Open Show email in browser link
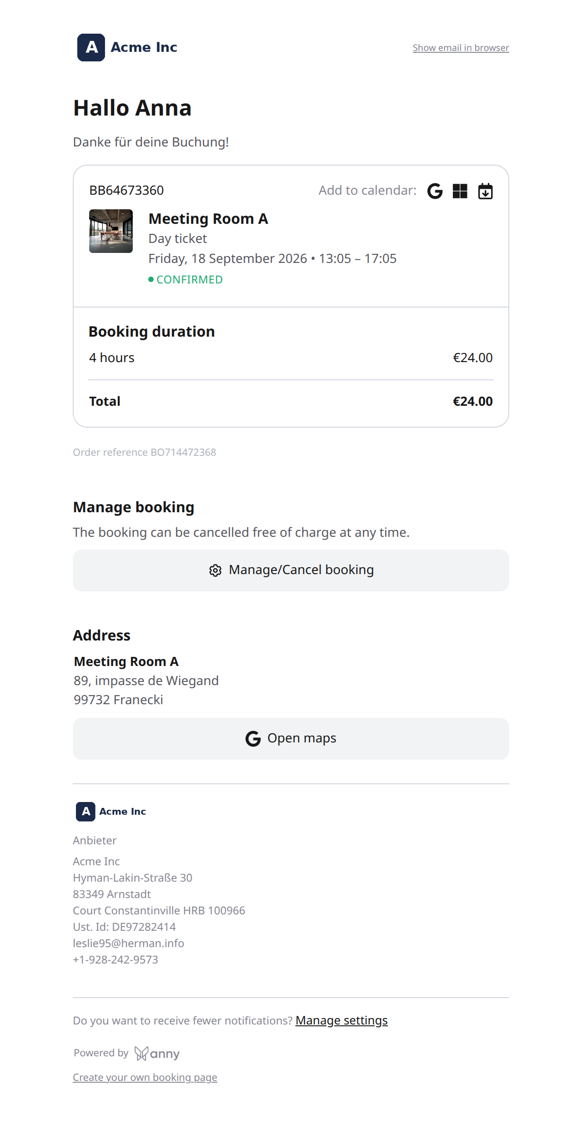The width and height of the screenshot is (582, 1140). 461,48
